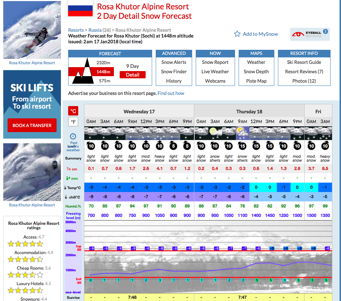Open the History page

[x=174, y=81]
